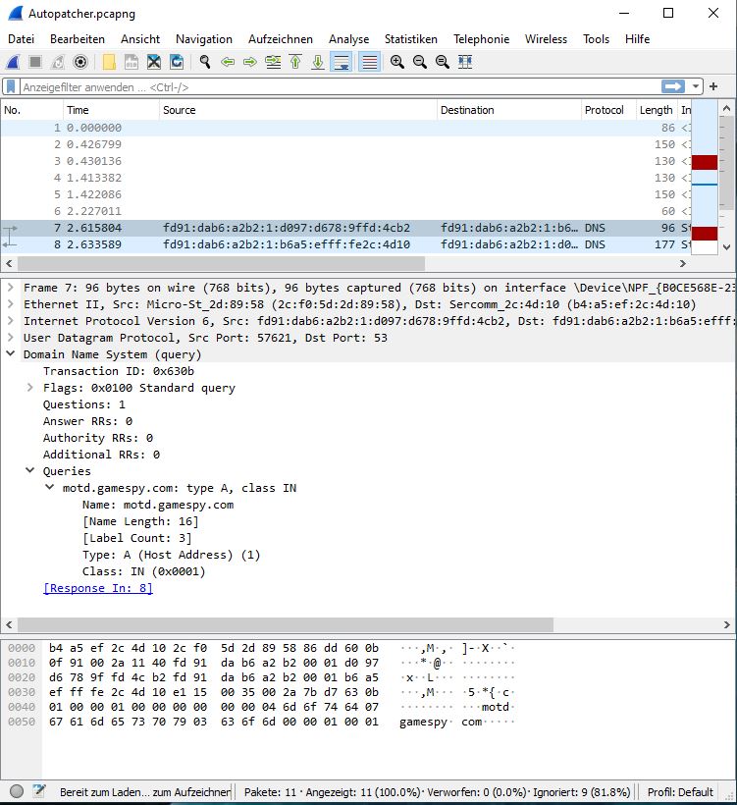
Task: Add a filter button with plus
Action: click(713, 86)
